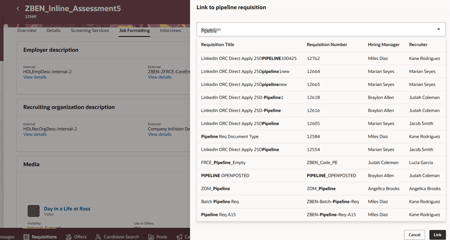Switch to the Screening Services tab
Image resolution: width=450 pixels, height=240 pixels.
(x=90, y=30)
